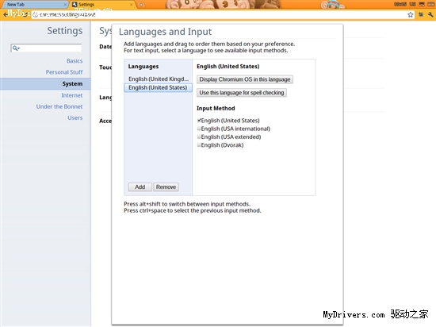Open the Personal Stuff section
Screen dimensions: 436x327
(64, 72)
